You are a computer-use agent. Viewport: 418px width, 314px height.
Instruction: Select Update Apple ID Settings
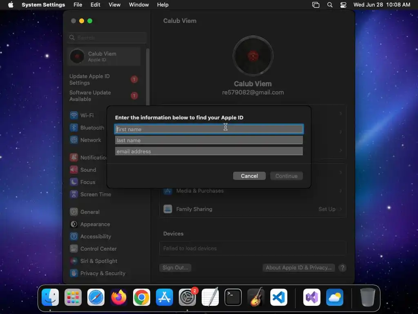coord(104,79)
